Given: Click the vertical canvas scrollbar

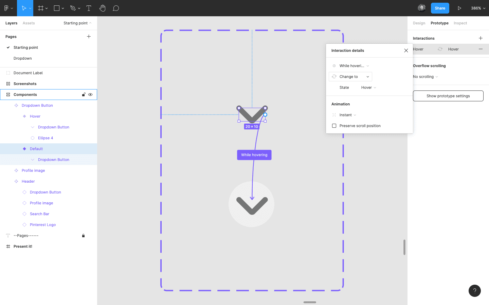Looking at the screenshot, I should [404, 247].
